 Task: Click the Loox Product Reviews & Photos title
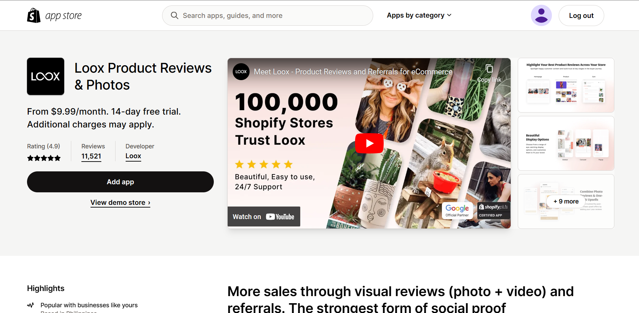coord(143,76)
